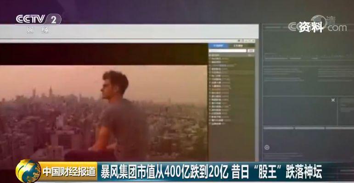This screenshot has width=354, height=183.
Task: Collapse the playlist group header arrow
Action: coord(210,55)
